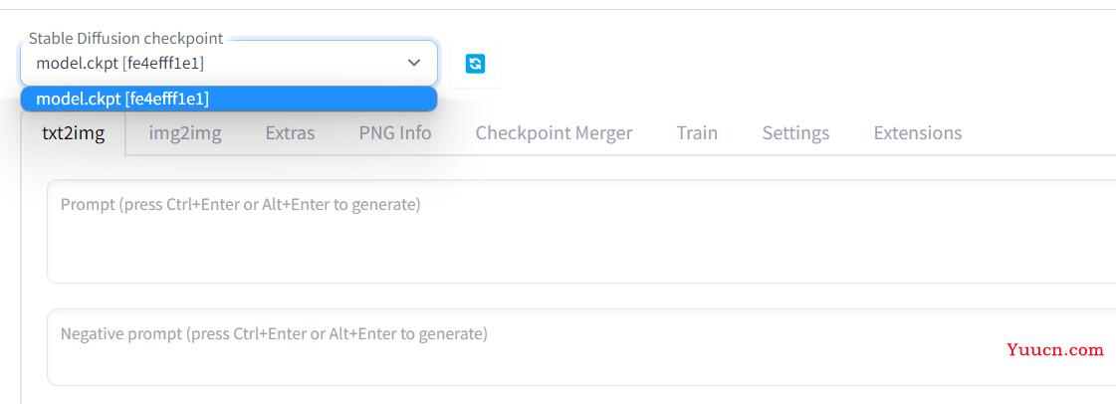This screenshot has width=1116, height=404.
Task: Select the Checkpoint Merger tab
Action: coord(554,133)
